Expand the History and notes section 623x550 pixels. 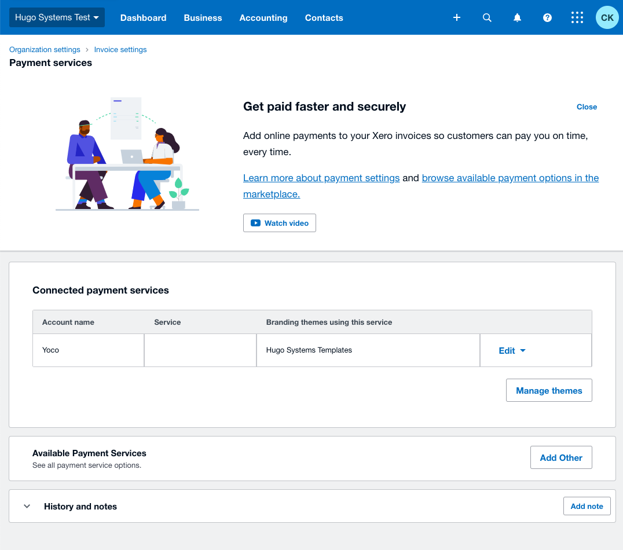click(27, 507)
